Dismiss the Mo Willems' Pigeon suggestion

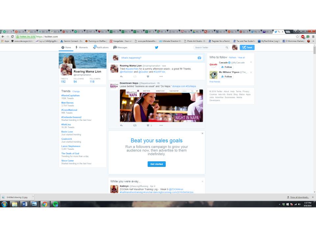(251, 72)
